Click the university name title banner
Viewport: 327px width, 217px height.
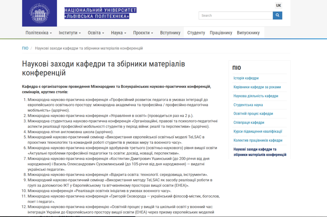[100, 13]
